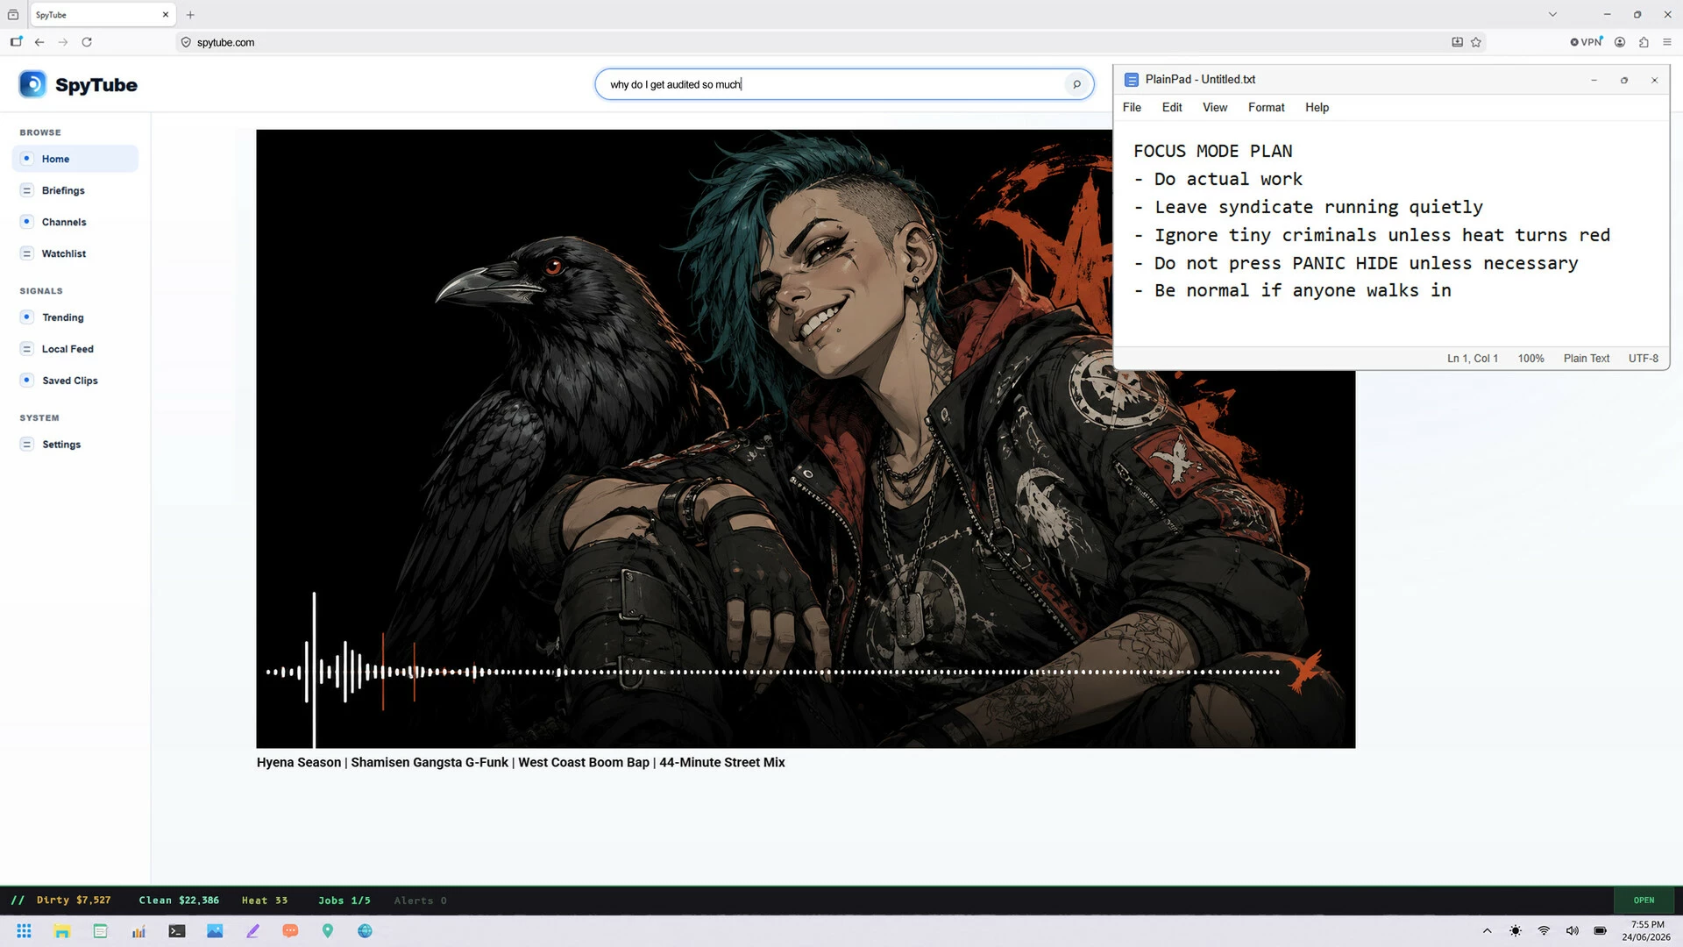The image size is (1683, 947).
Task: Click the green OPEN button in status bar
Action: (x=1644, y=901)
